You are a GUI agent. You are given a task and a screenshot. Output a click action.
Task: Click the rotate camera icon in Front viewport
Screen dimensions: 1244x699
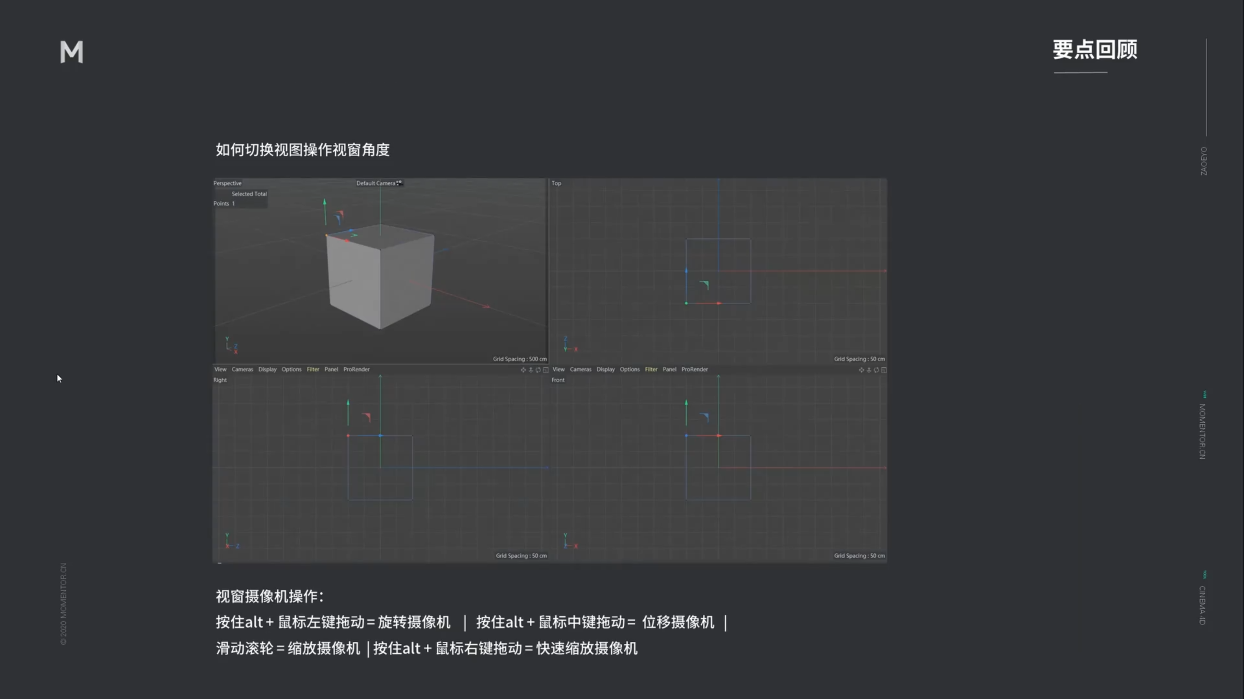point(876,370)
